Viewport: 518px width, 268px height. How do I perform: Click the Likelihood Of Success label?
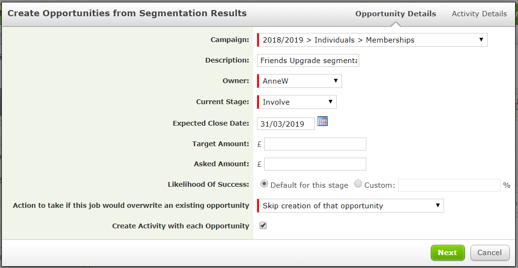[208, 184]
